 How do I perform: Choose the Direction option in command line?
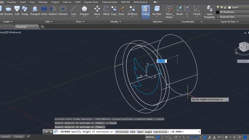click(x=122, y=132)
